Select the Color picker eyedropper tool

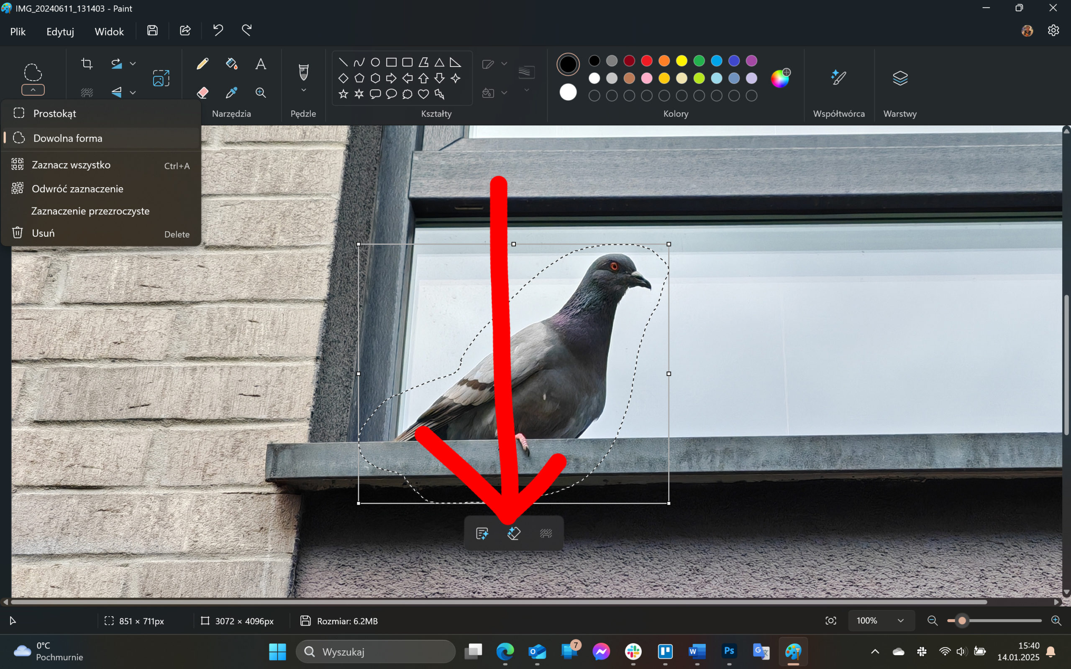(231, 92)
